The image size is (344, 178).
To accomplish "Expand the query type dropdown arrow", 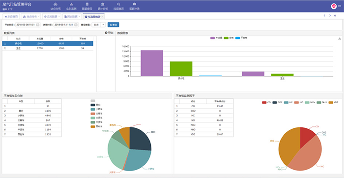I will (103, 25).
